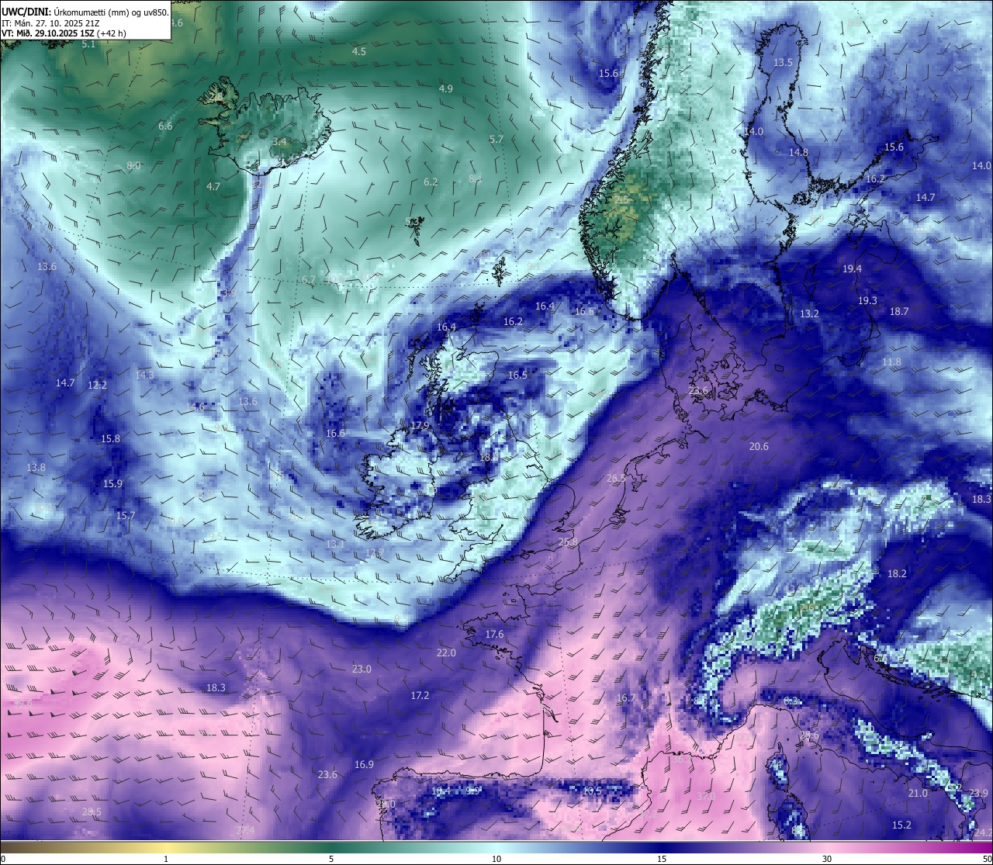The height and width of the screenshot is (865, 993).
Task: Click the 27.4 value label
Action: (x=245, y=830)
